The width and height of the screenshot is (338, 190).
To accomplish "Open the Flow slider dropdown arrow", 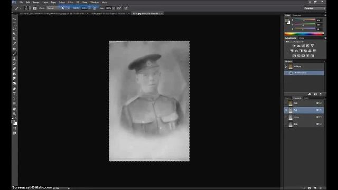I will [114, 8].
